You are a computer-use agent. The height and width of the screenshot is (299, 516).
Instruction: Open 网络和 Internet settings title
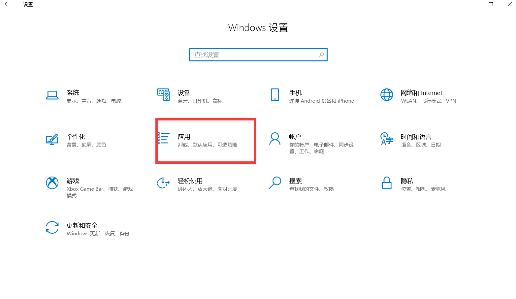pos(422,93)
